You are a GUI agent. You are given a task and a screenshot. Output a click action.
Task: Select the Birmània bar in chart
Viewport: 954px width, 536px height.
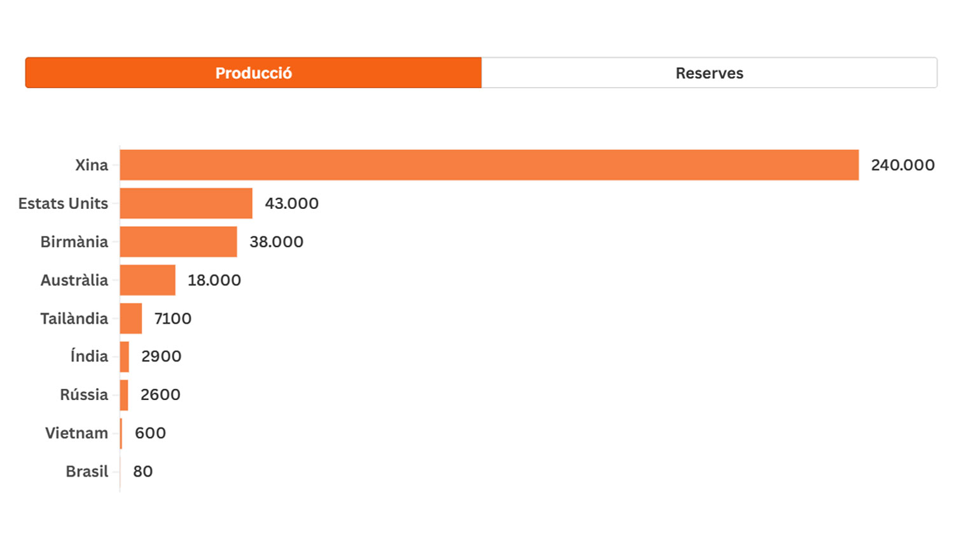pos(178,242)
